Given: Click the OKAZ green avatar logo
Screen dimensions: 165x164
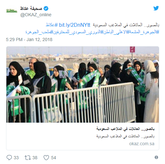Looking at the screenshot, I should pos(12,11).
